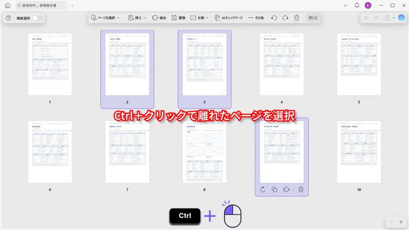409x230 pixels.
Task: Click the 抽出 extract tool
Action: coord(159,18)
